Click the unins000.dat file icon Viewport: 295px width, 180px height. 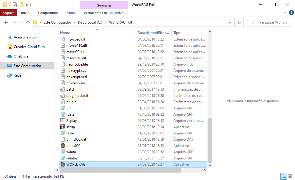[63, 139]
